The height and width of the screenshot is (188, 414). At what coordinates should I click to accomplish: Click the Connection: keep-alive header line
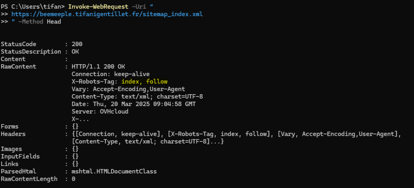110,74
